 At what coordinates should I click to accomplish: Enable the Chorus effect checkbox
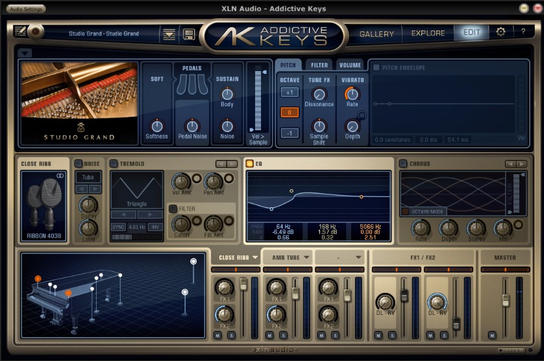402,163
